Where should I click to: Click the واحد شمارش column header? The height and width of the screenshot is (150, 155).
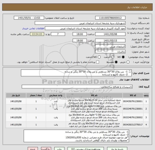(x=56, y=95)
